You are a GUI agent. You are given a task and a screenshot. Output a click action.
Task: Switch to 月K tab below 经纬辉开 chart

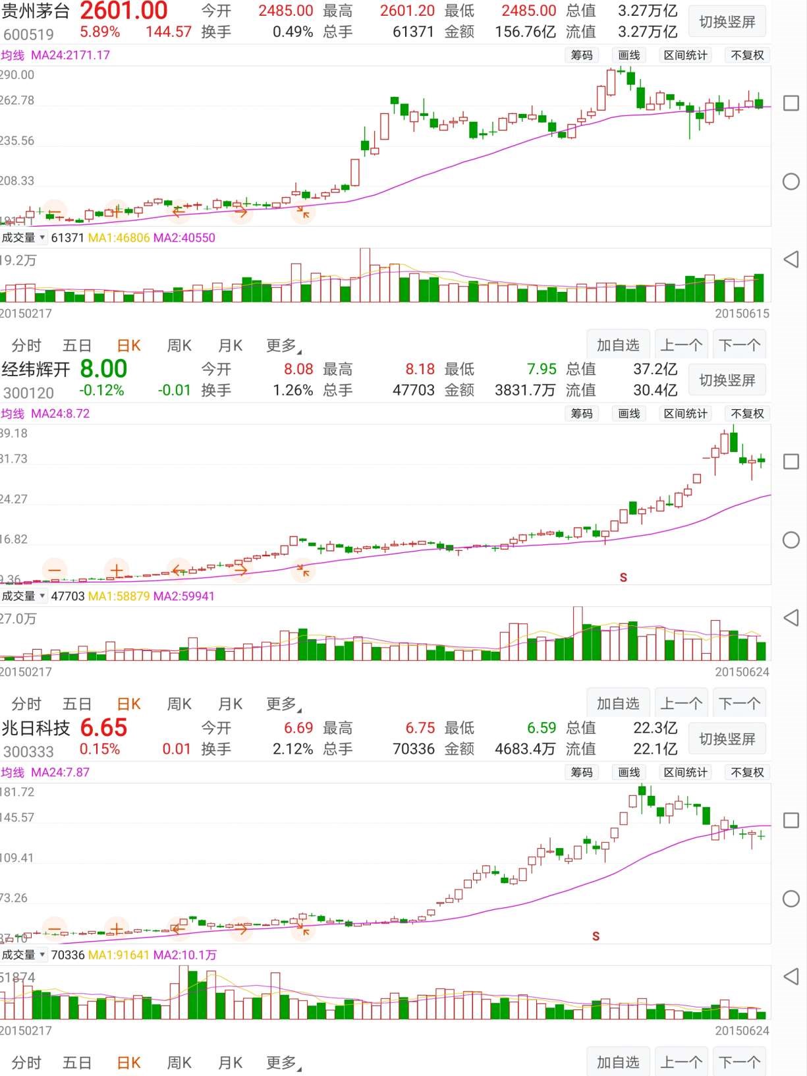click(231, 704)
